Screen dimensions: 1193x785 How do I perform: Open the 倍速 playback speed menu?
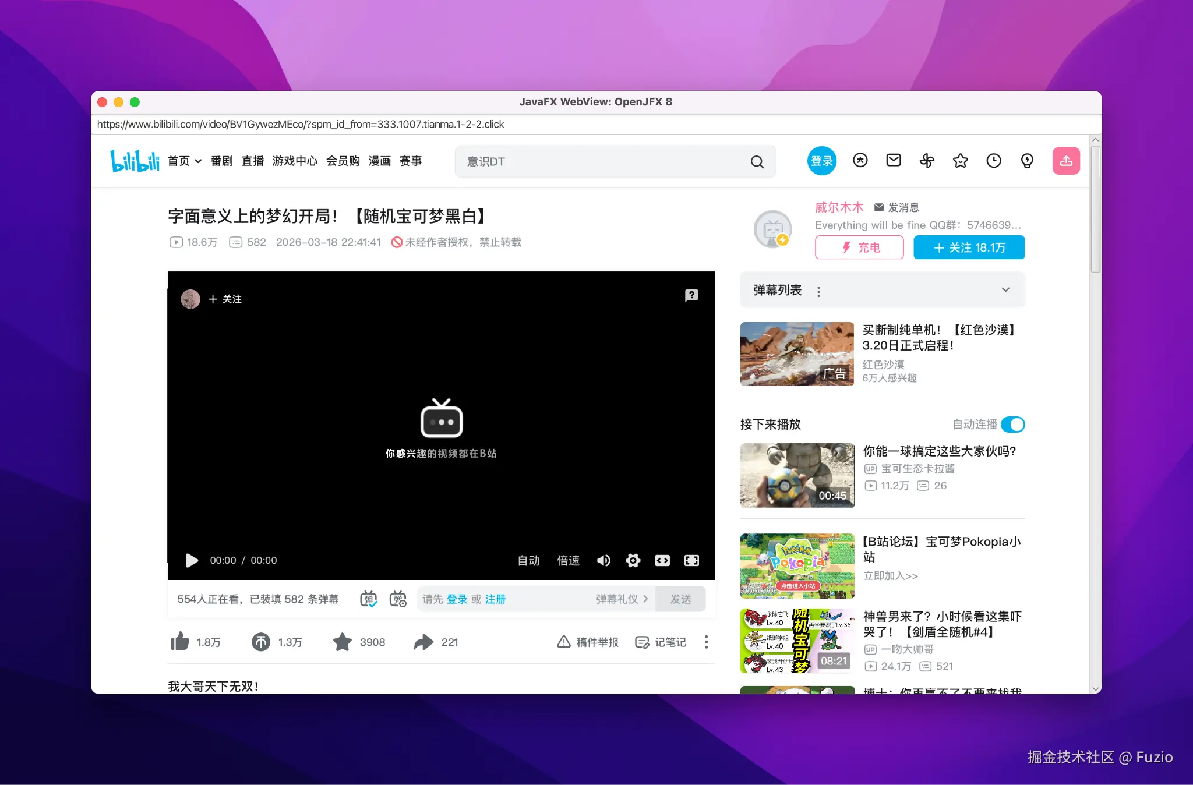click(568, 560)
